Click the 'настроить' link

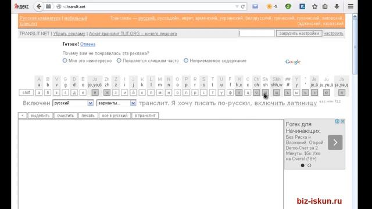click(333, 34)
